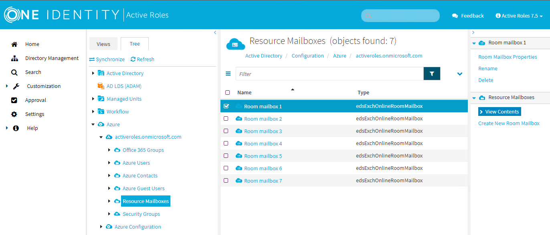Click the Workflow folder icon

101,112
